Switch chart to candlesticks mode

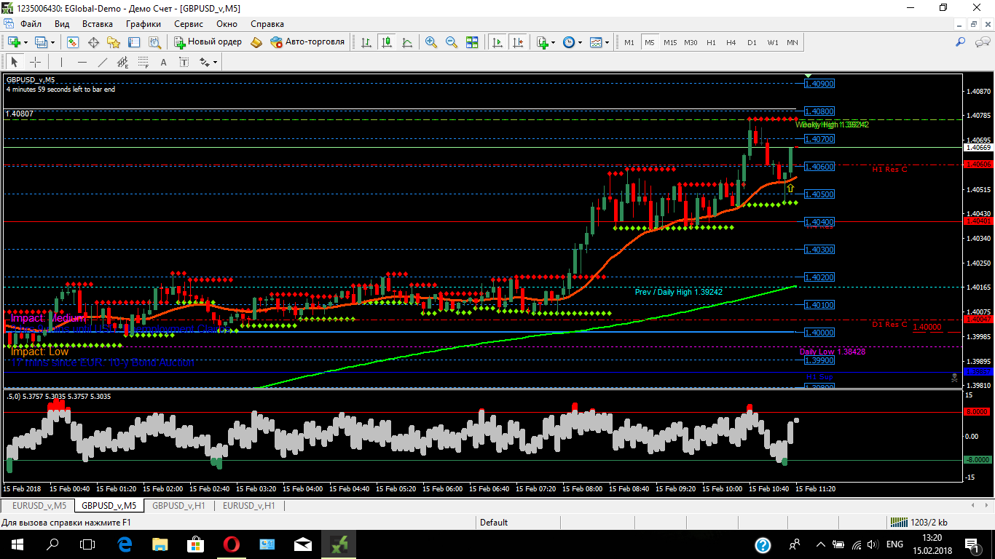(x=386, y=42)
